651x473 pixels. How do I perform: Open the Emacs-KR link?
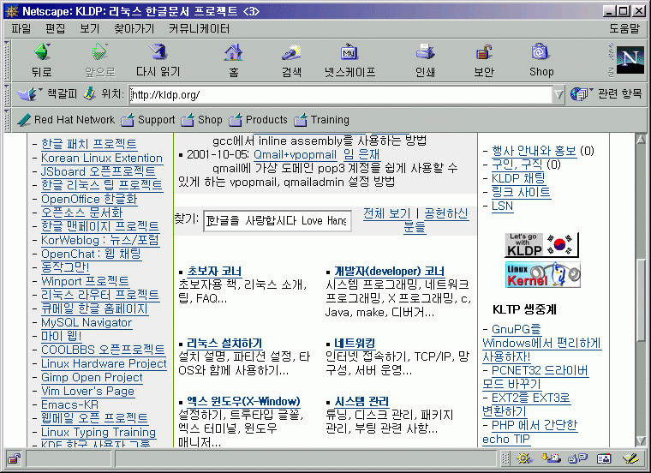(69, 405)
